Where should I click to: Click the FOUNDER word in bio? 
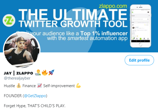coord(13,96)
